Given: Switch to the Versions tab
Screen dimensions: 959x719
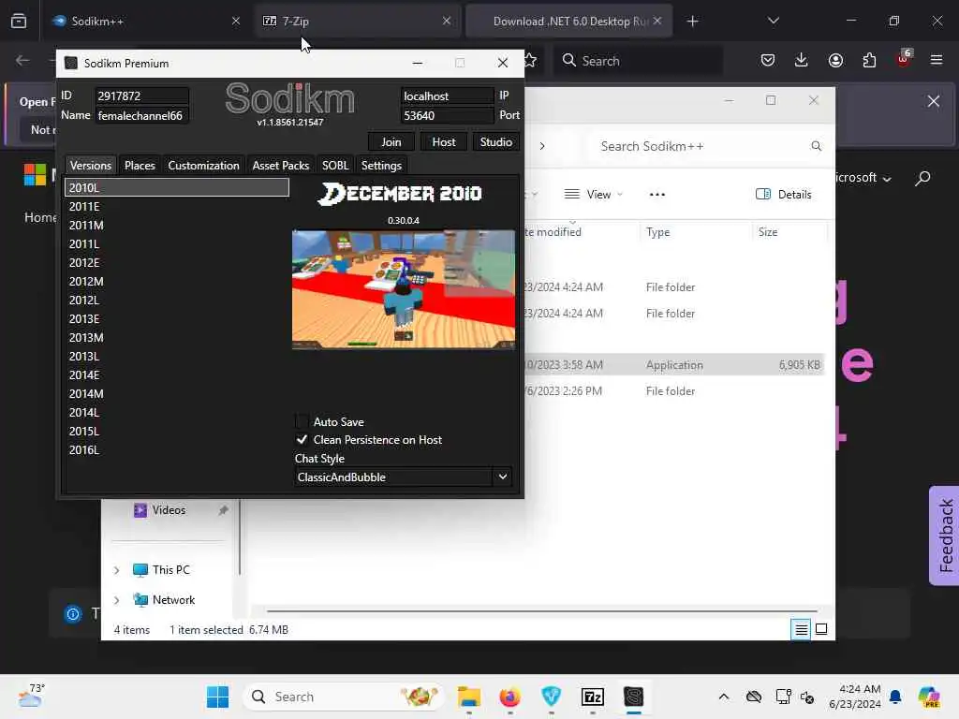Looking at the screenshot, I should point(91,165).
